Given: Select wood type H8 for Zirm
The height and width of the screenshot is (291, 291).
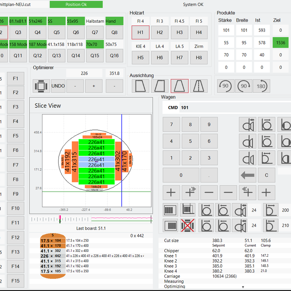Looking at the screenshot, I should tap(199, 58).
